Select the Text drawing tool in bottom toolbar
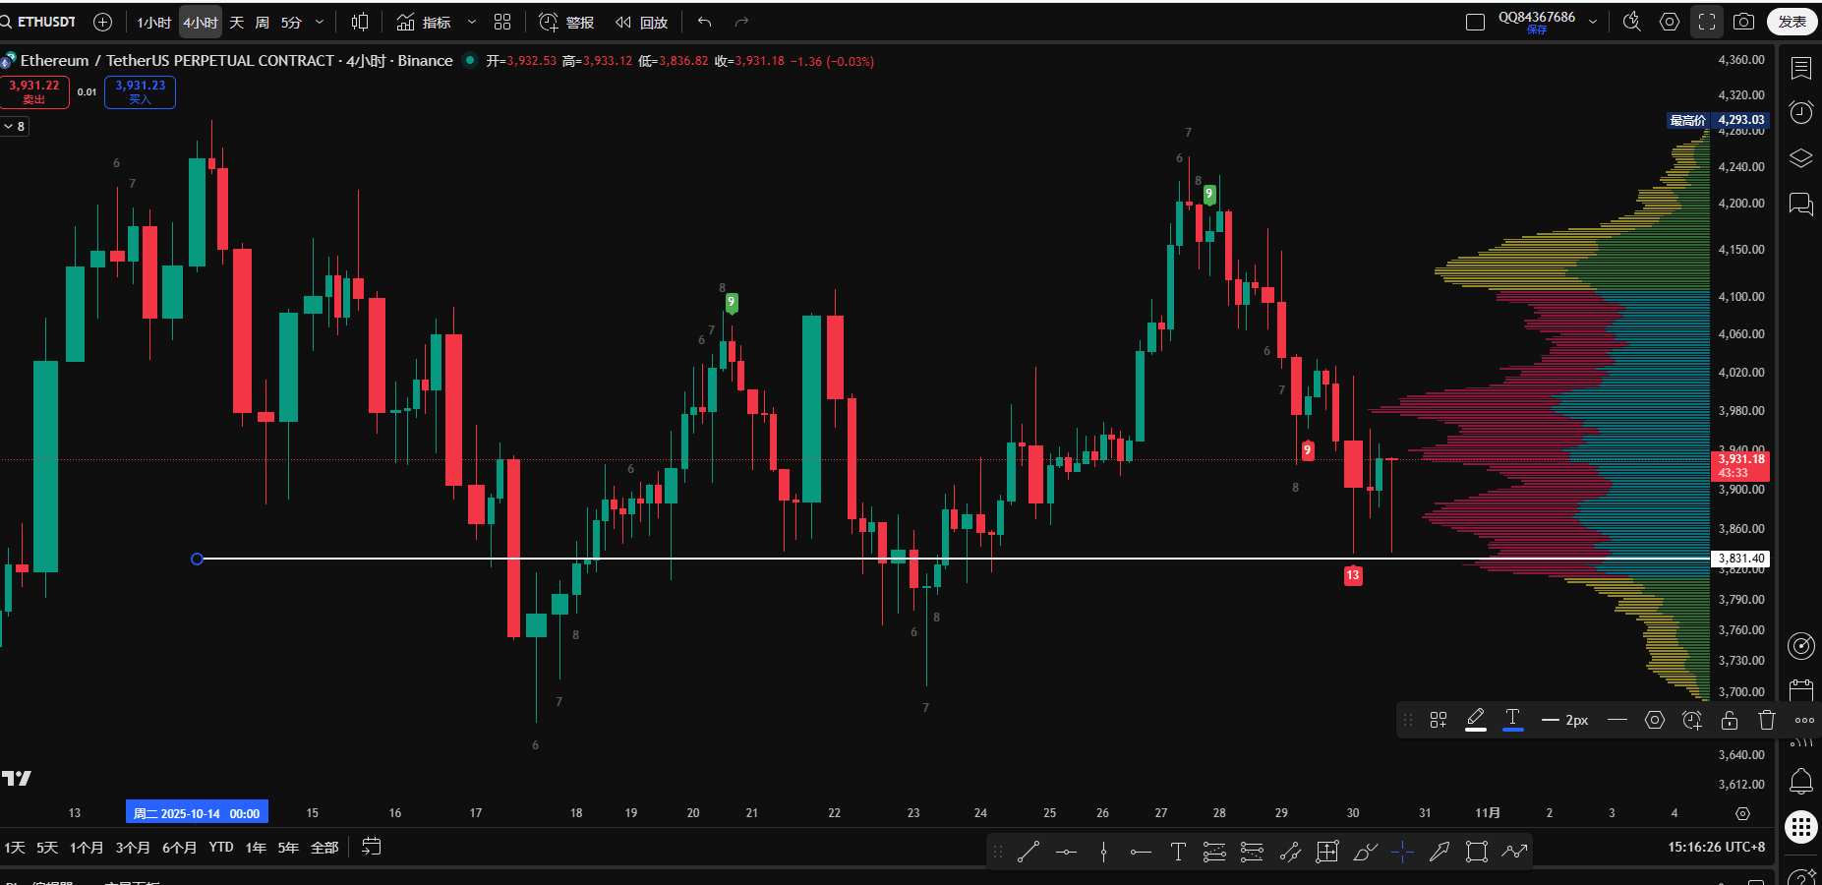Viewport: 1822px width, 885px height. tap(1178, 852)
